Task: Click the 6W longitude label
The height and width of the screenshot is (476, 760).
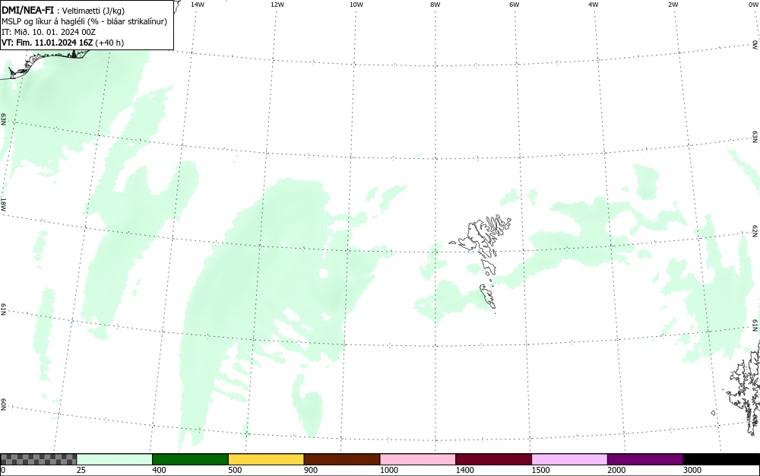Action: pyautogui.click(x=515, y=5)
